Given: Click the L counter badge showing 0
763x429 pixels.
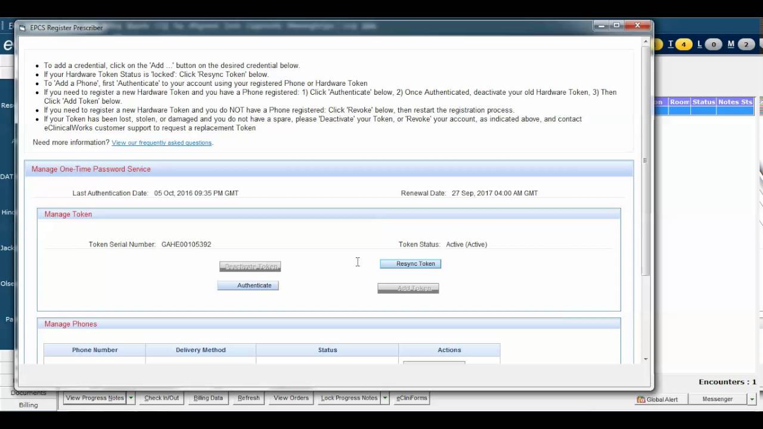Looking at the screenshot, I should [714, 45].
